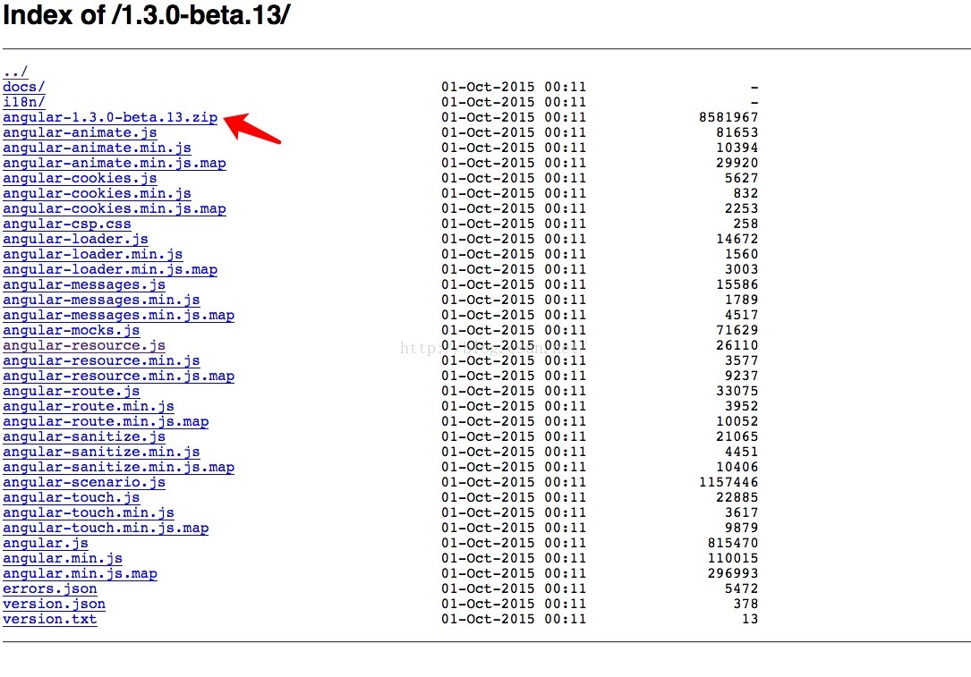This screenshot has width=971, height=677.
Task: Open angular-messages.js link
Action: [x=84, y=284]
